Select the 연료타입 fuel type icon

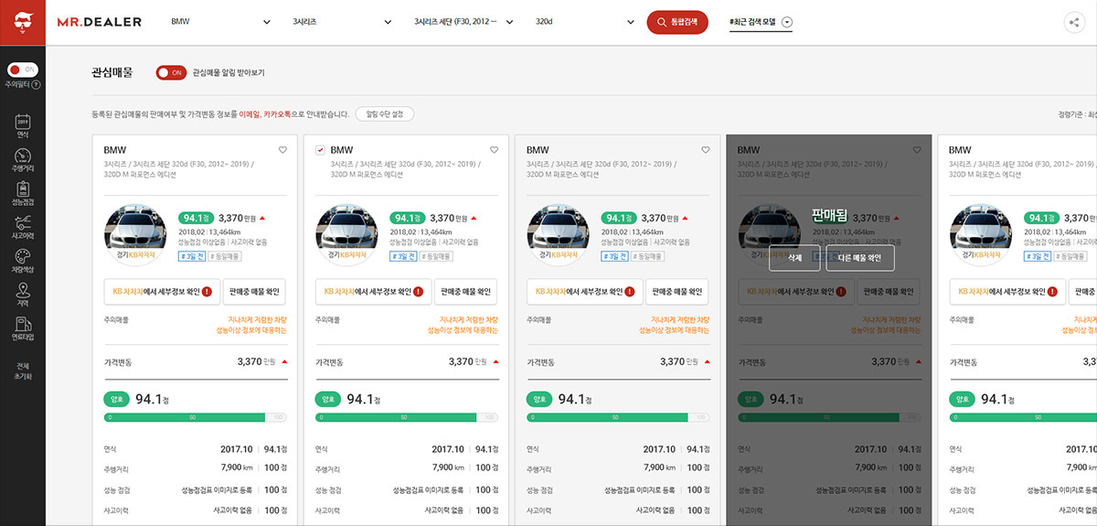click(23, 328)
